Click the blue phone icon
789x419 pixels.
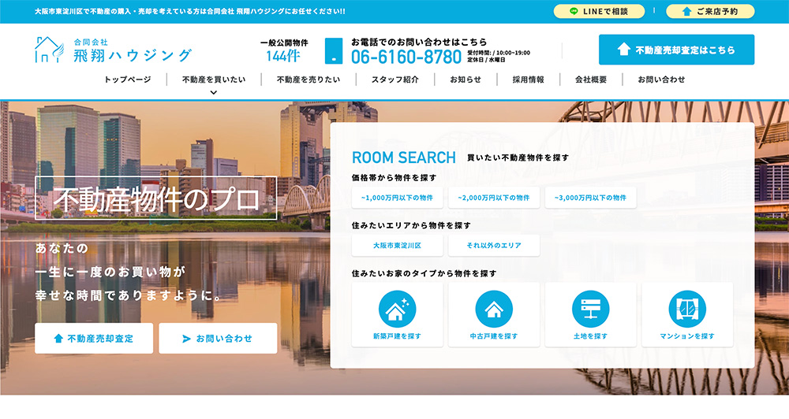(x=334, y=51)
